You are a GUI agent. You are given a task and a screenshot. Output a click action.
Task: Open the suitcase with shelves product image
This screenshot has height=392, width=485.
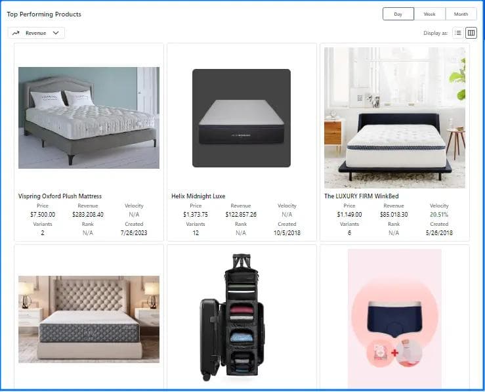[x=232, y=318]
